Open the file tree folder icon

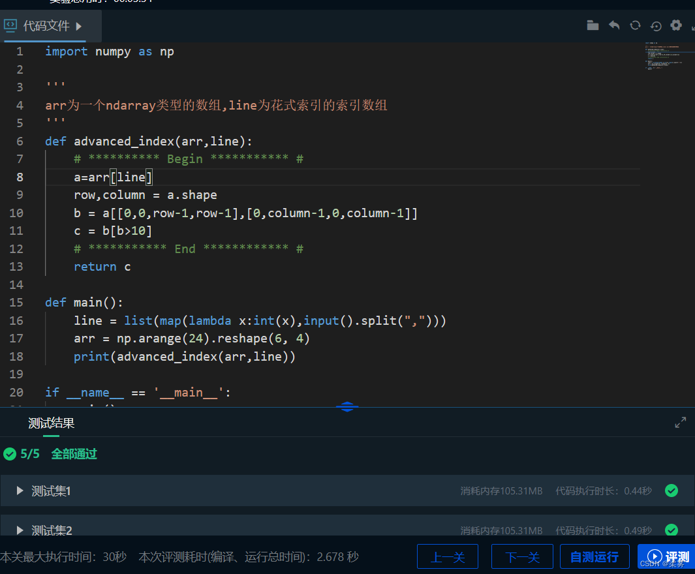click(x=593, y=25)
